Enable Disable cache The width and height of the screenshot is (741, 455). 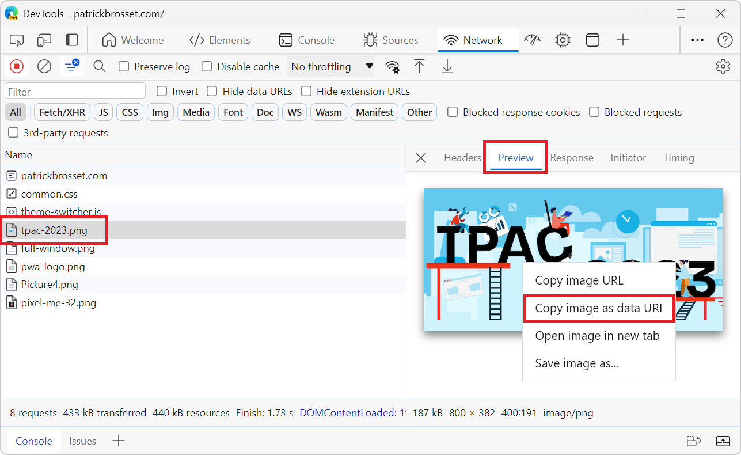(206, 66)
